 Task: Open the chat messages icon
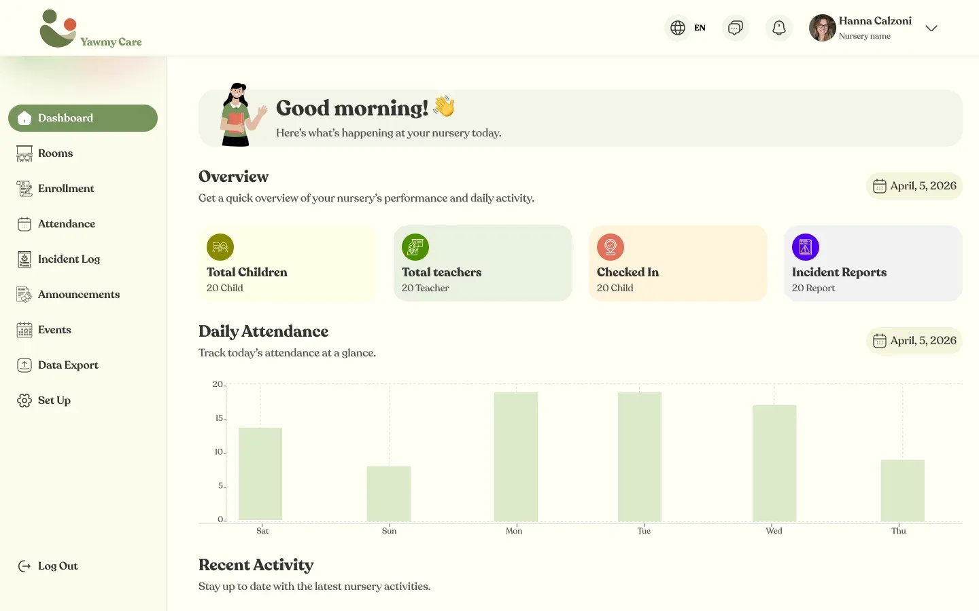click(735, 28)
